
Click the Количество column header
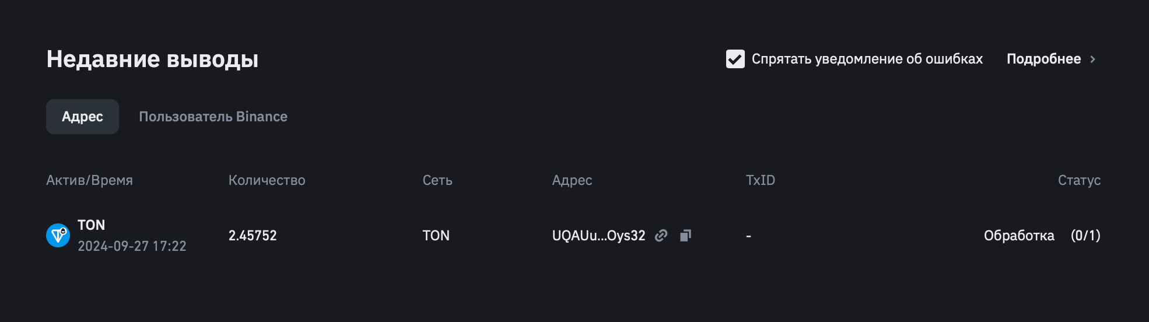267,180
